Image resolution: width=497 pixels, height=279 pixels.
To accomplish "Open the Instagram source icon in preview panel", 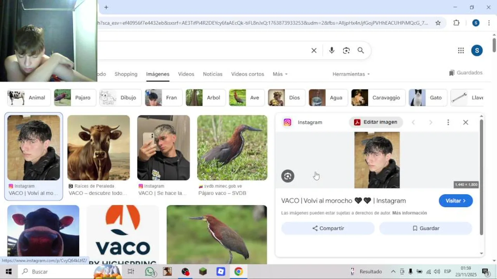I will tap(287, 122).
